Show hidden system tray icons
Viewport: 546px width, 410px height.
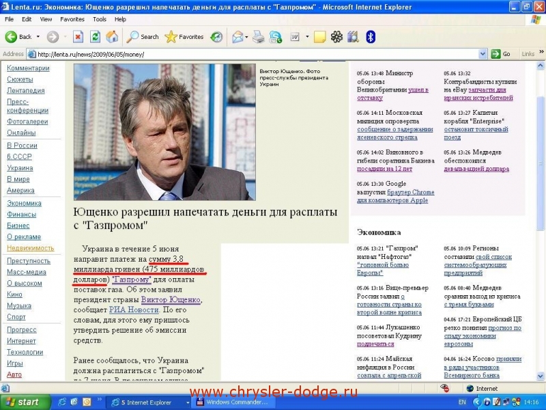(476, 402)
